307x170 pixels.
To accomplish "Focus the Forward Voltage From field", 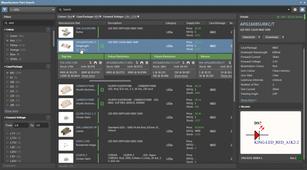I will tap(21, 125).
